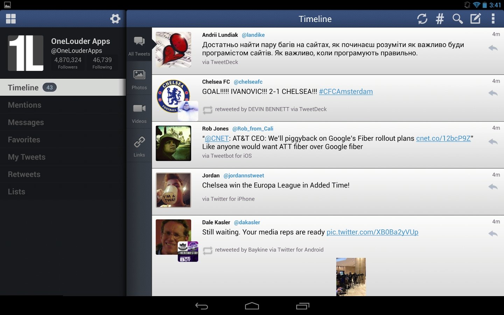Open Rob Jones' avatar
Screen dimensions: 504x315
click(x=173, y=143)
